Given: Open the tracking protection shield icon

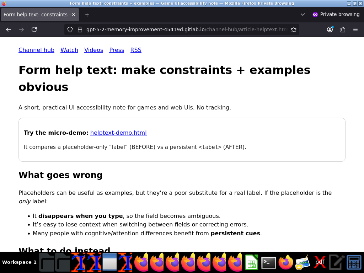Looking at the screenshot, I should [x=70, y=30].
